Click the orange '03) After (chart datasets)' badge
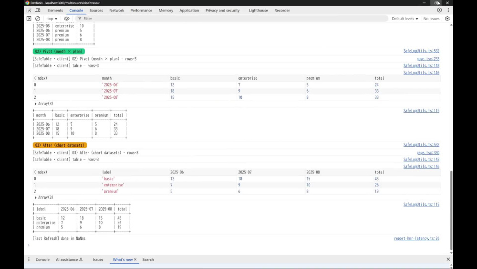The width and height of the screenshot is (477, 269). coord(60,145)
